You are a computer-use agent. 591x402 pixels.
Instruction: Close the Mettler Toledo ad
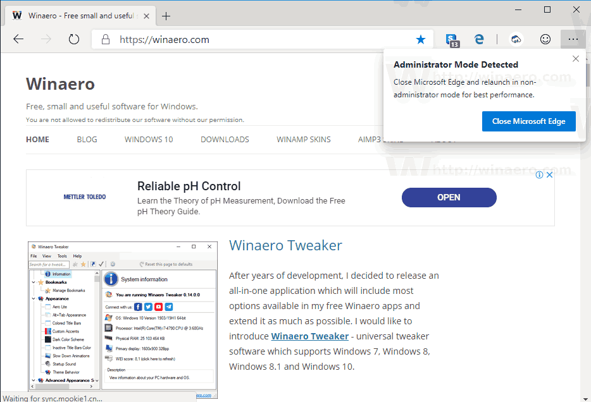(x=549, y=174)
